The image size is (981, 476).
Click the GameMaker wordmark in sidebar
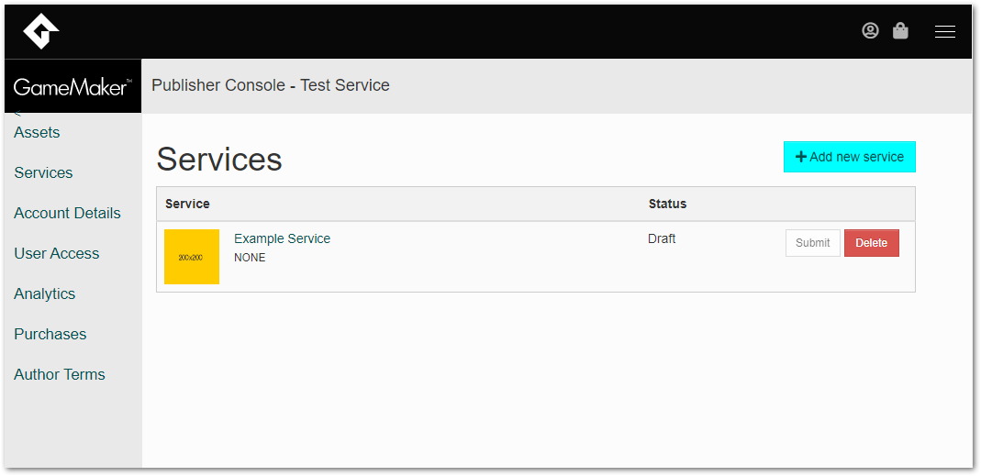[72, 87]
